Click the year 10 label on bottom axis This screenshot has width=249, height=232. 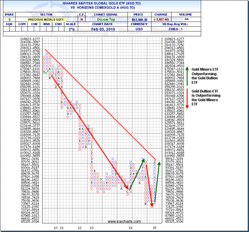coord(56,228)
